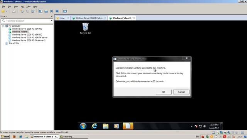Click the guest Show Desktop button

(222, 126)
